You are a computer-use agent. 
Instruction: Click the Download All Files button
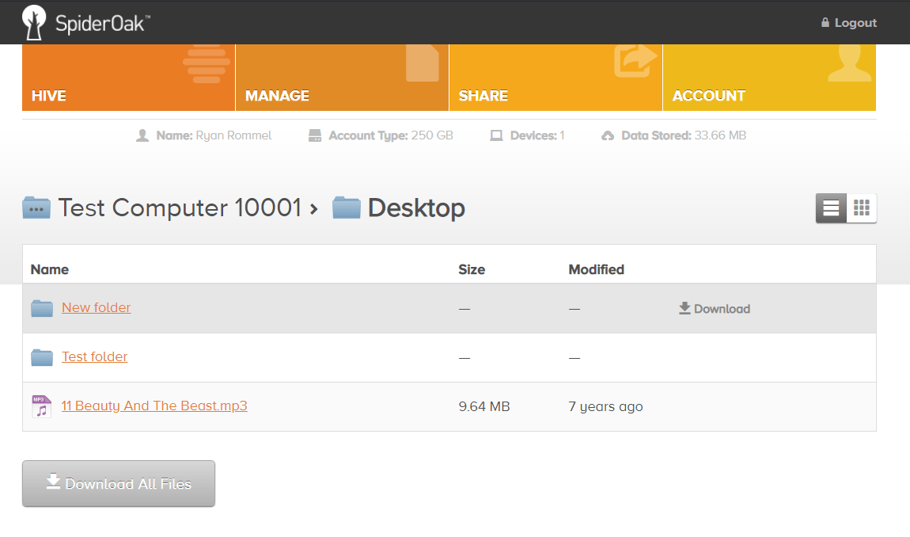pos(118,483)
